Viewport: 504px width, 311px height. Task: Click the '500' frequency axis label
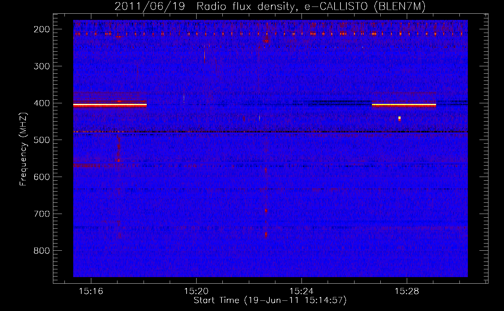point(41,140)
